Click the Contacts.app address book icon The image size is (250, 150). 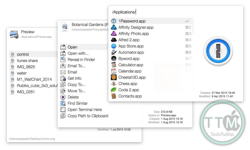tap(114, 96)
